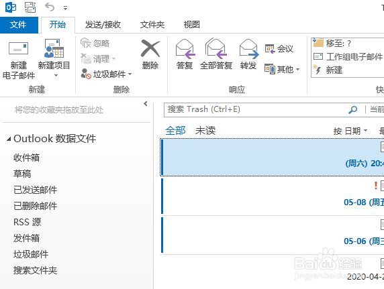Click the 新建 quick step with lightning icon
The image size is (384, 289).
pos(328,70)
